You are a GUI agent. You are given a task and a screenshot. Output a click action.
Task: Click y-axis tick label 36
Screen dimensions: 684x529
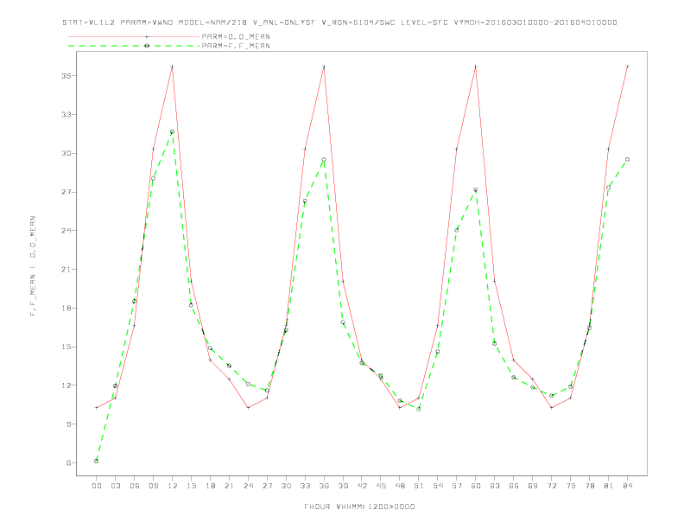coord(66,75)
